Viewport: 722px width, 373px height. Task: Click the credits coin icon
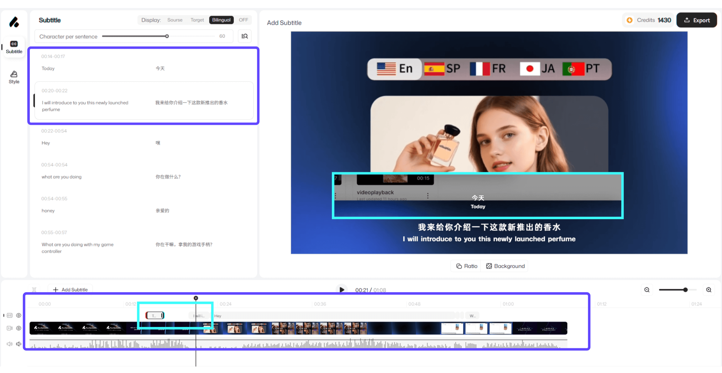pyautogui.click(x=629, y=20)
